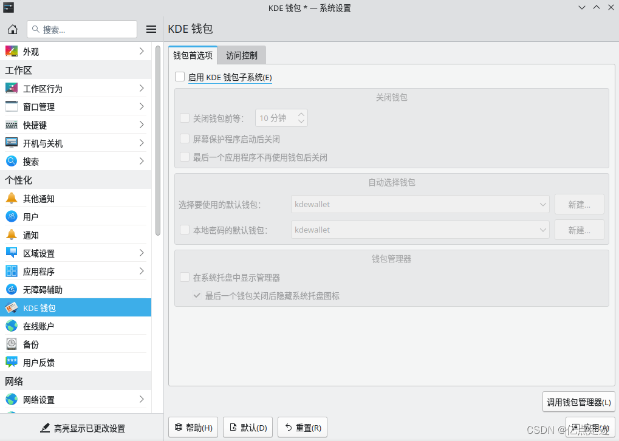Click the 搜索 magnifier icon in list
Viewport: 619px width, 441px height.
pyautogui.click(x=12, y=161)
